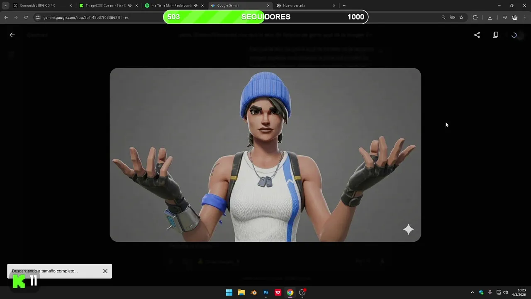The width and height of the screenshot is (531, 299).
Task: Bookmark this page with the star
Action: click(461, 17)
